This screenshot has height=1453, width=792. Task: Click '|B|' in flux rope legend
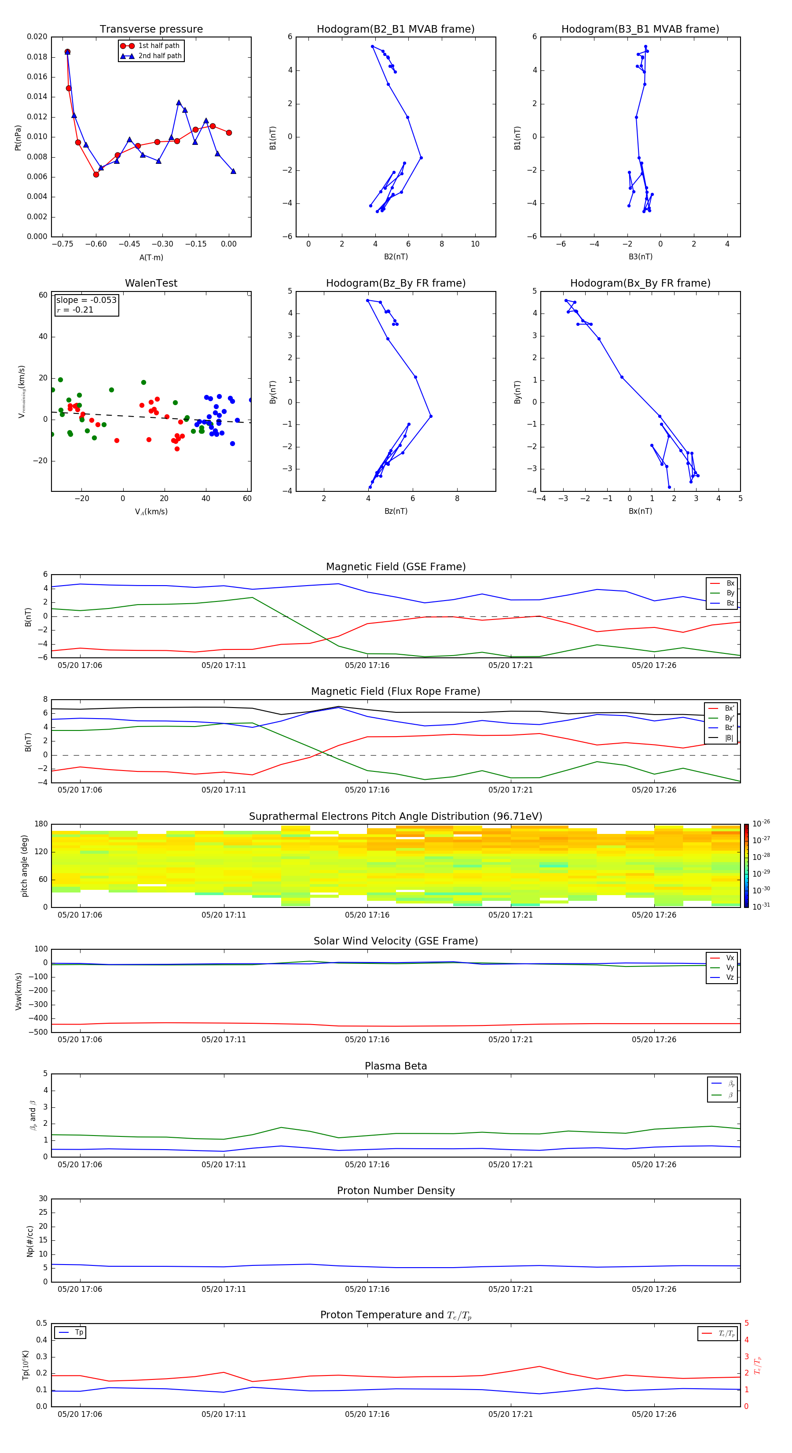click(722, 738)
